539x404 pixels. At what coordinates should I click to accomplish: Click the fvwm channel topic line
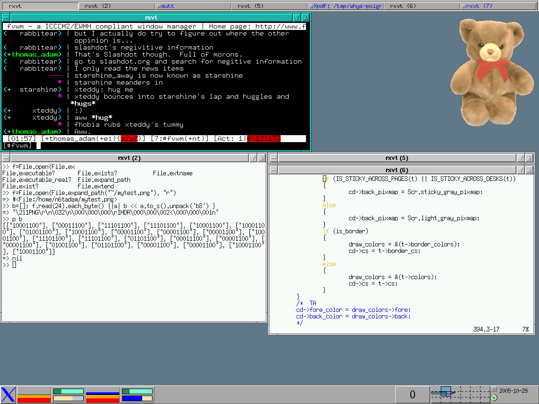(x=154, y=27)
